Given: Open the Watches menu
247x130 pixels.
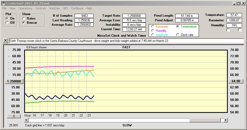Looking at the screenshot, I should 54,8.
